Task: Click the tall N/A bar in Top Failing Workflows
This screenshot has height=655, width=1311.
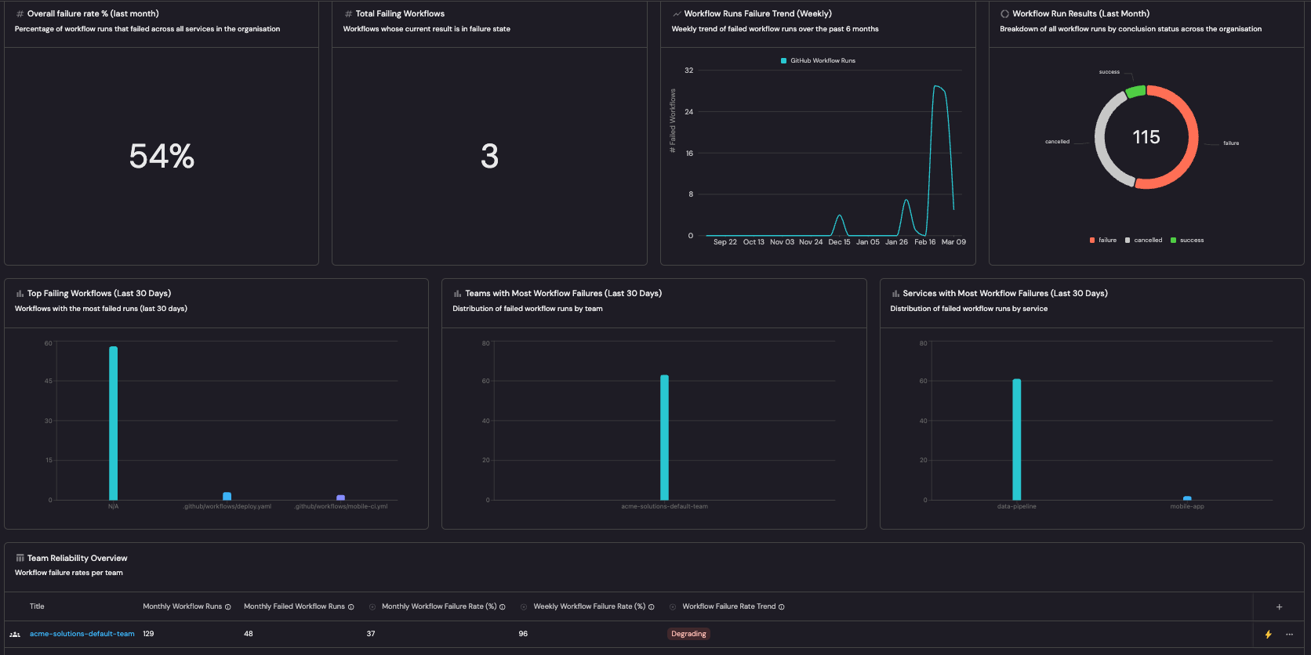Action: click(x=114, y=423)
